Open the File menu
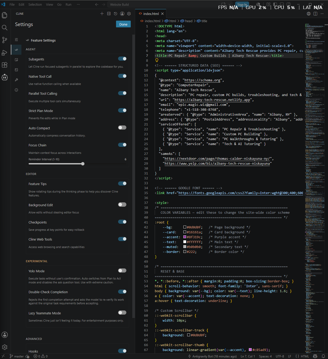328x359 pixels. click(12, 4)
